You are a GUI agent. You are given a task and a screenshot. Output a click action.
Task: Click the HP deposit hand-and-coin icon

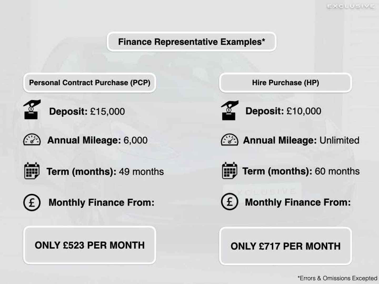[x=230, y=110]
